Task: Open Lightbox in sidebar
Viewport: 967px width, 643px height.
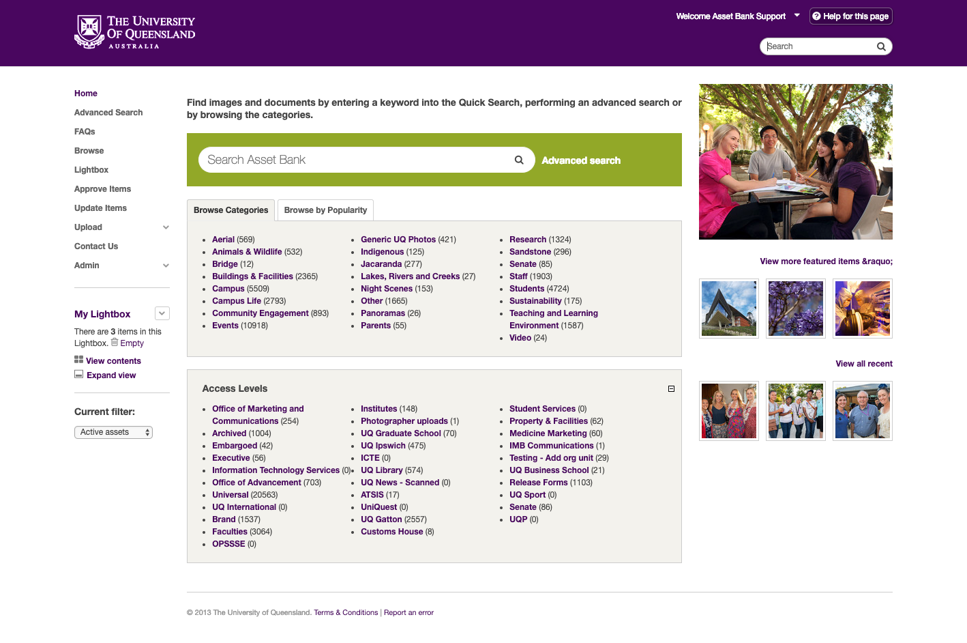Action: pos(91,170)
